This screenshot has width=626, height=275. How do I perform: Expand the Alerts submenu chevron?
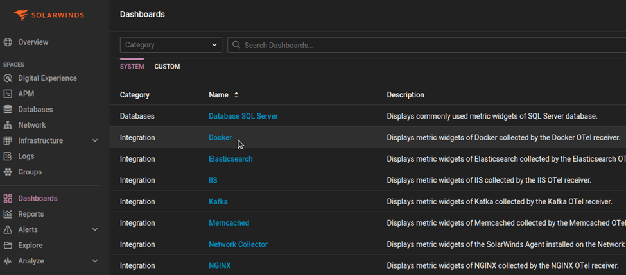pyautogui.click(x=95, y=229)
